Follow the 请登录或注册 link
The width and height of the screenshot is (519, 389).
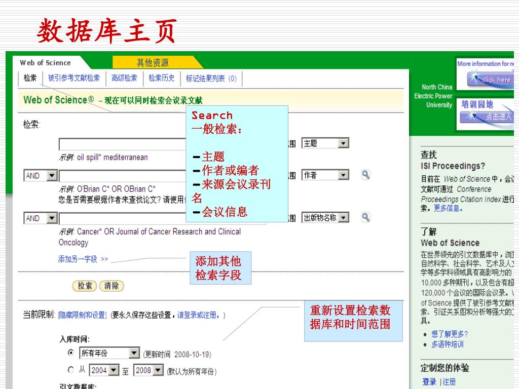(x=198, y=315)
